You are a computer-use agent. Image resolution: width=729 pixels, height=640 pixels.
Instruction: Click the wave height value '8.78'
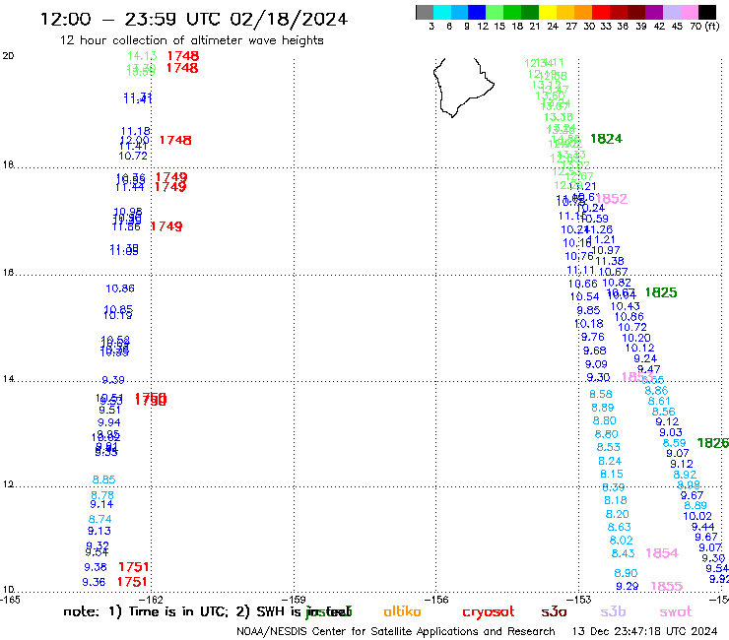[x=102, y=495]
